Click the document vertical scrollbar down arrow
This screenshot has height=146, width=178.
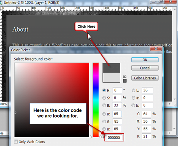coord(174,99)
